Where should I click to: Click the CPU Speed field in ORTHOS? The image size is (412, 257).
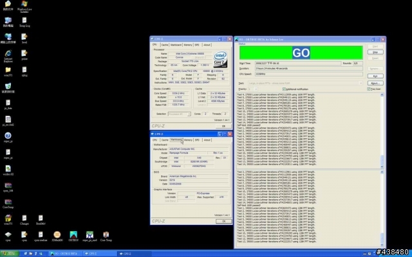click(309, 75)
